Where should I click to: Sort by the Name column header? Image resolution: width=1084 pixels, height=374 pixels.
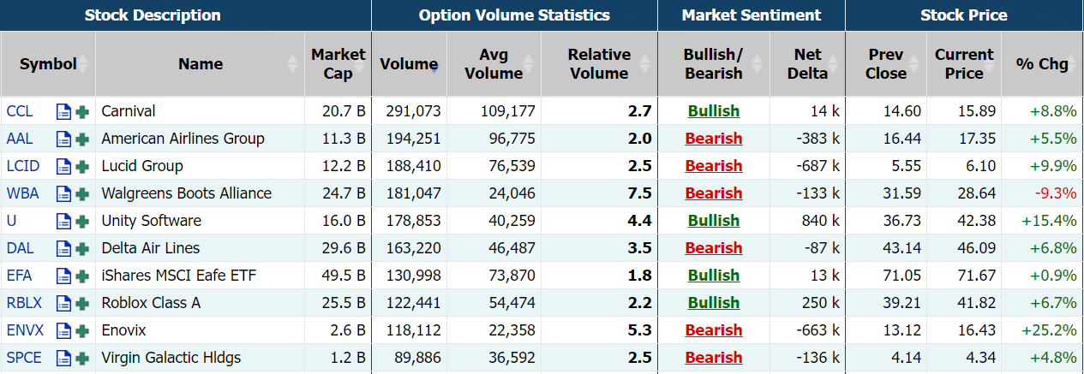[x=201, y=64]
